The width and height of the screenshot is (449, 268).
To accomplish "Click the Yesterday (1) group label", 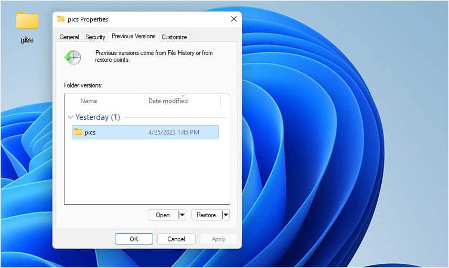I will coord(98,117).
